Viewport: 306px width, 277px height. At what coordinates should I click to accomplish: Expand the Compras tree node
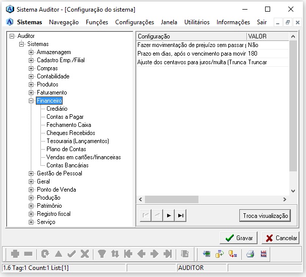(31, 68)
